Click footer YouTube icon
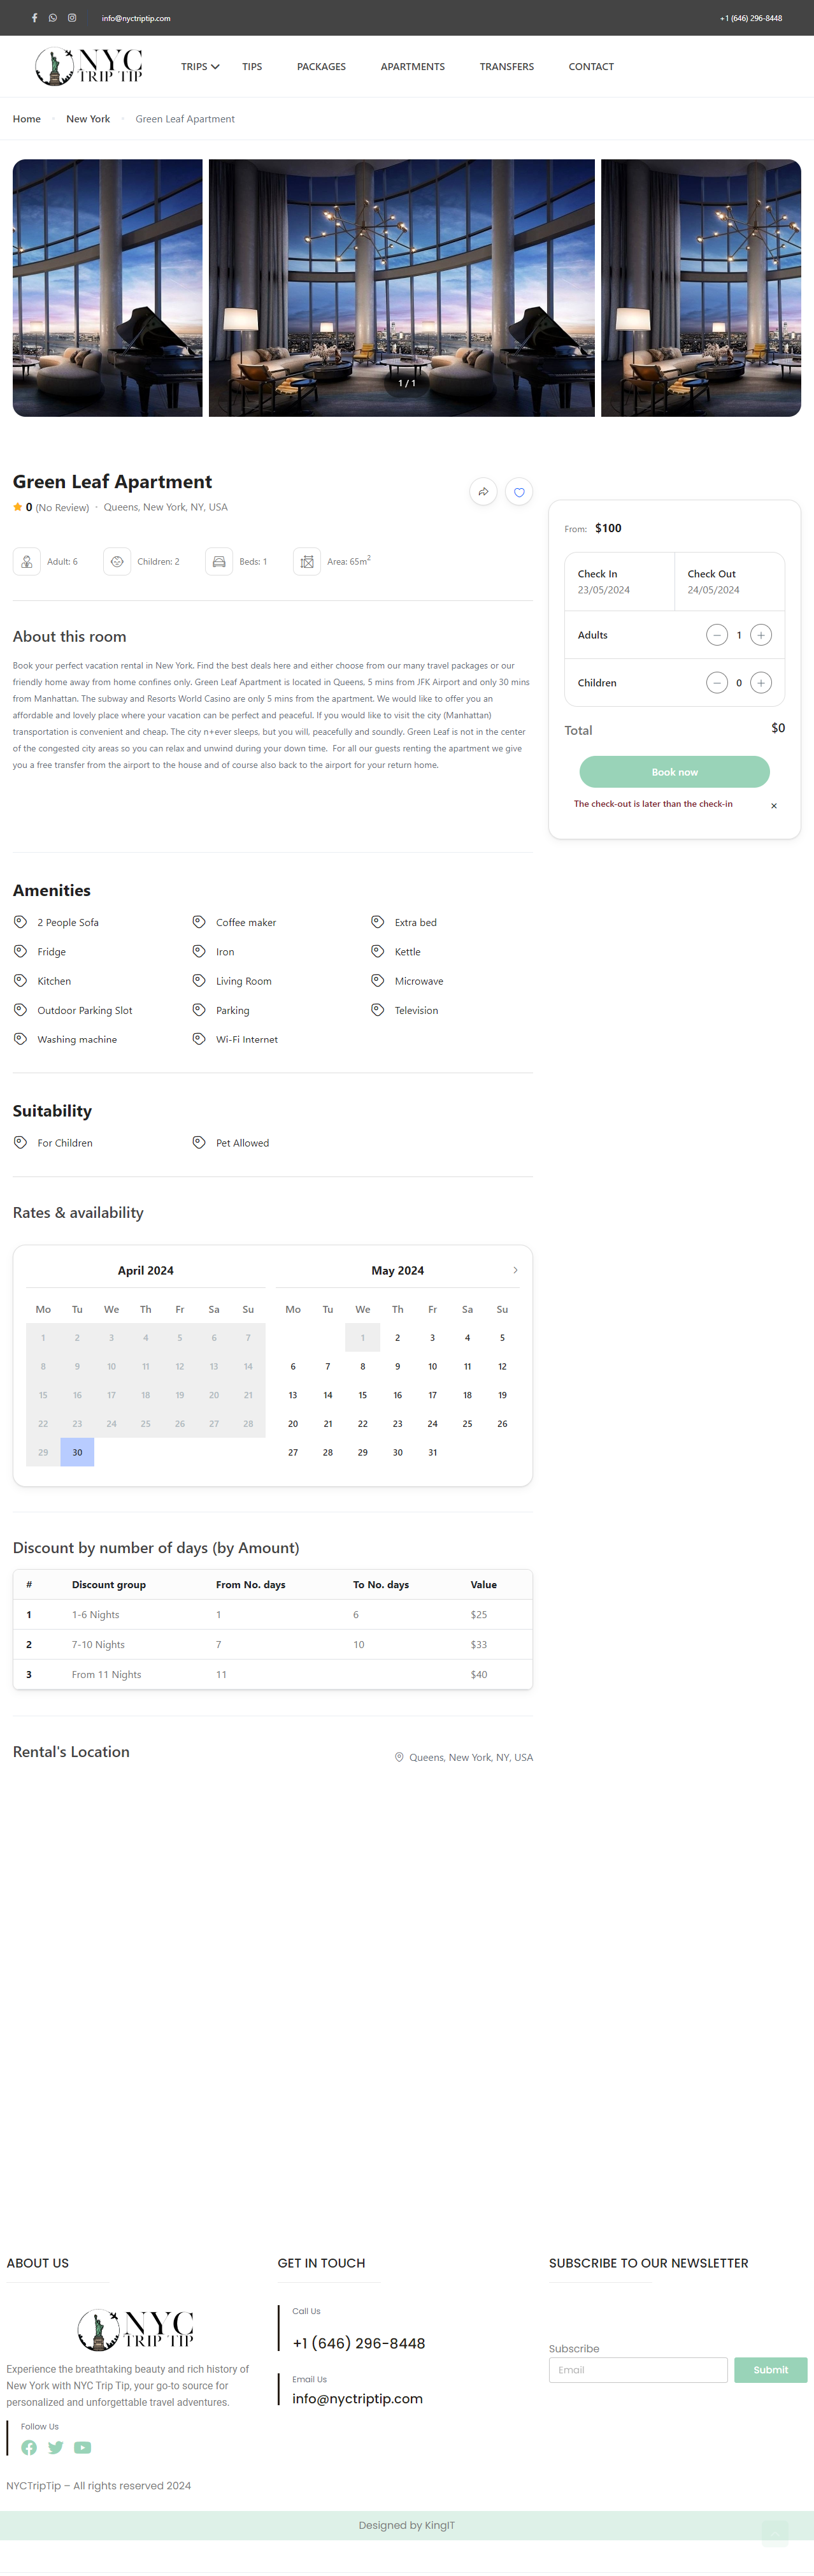This screenshot has width=814, height=2576. coord(83,2447)
